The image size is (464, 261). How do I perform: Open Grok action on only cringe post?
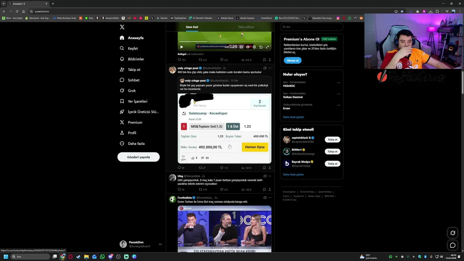pos(265,68)
